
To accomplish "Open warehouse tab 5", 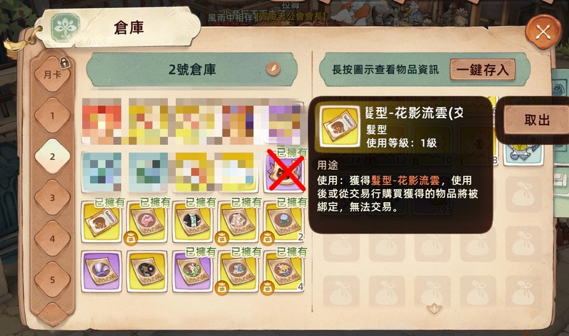I will point(52,280).
